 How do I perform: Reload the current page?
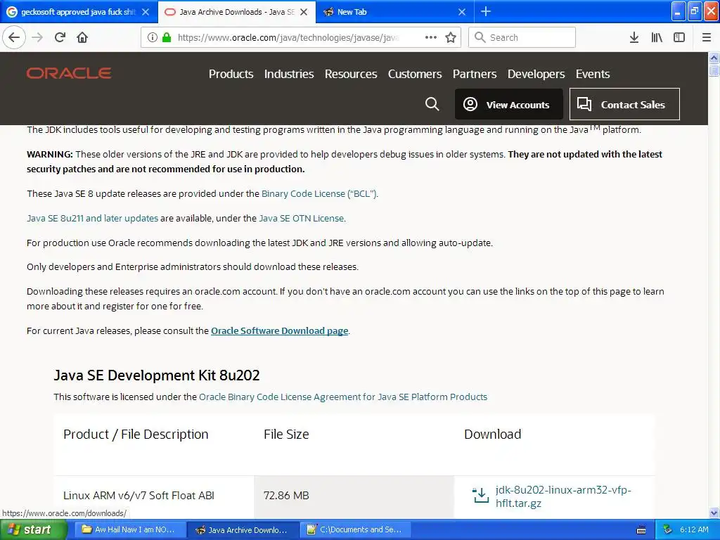click(x=60, y=37)
